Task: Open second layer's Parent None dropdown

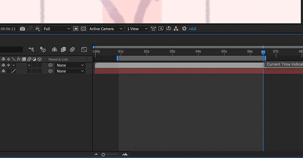Action: (70, 71)
